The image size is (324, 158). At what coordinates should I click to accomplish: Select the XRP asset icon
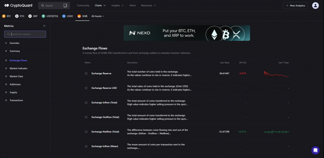[30, 16]
